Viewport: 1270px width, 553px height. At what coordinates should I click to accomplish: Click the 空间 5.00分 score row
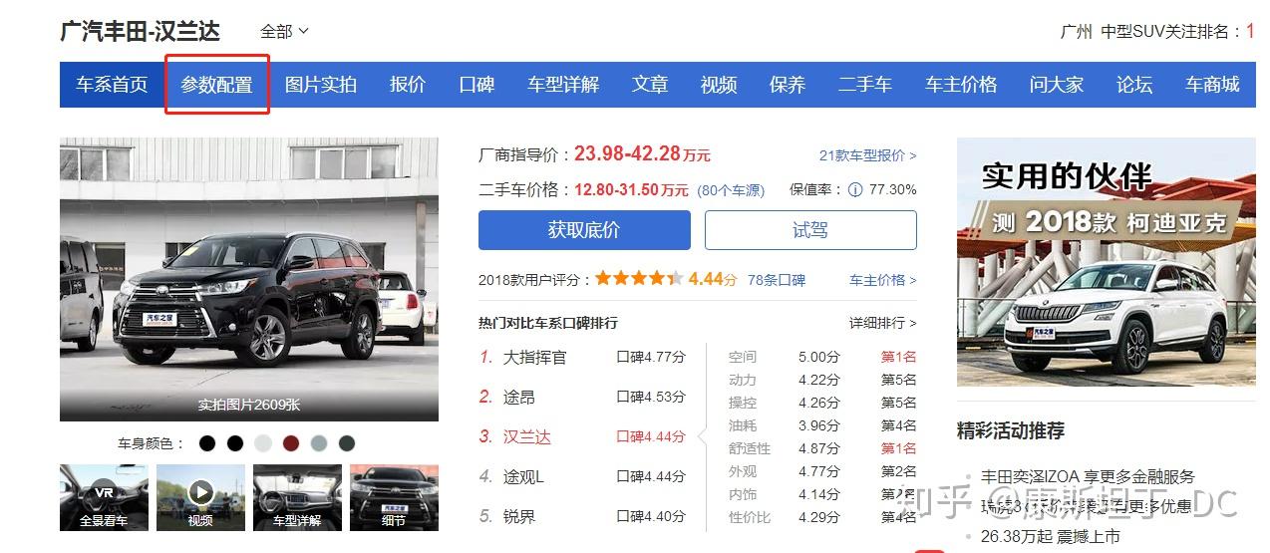(822, 357)
